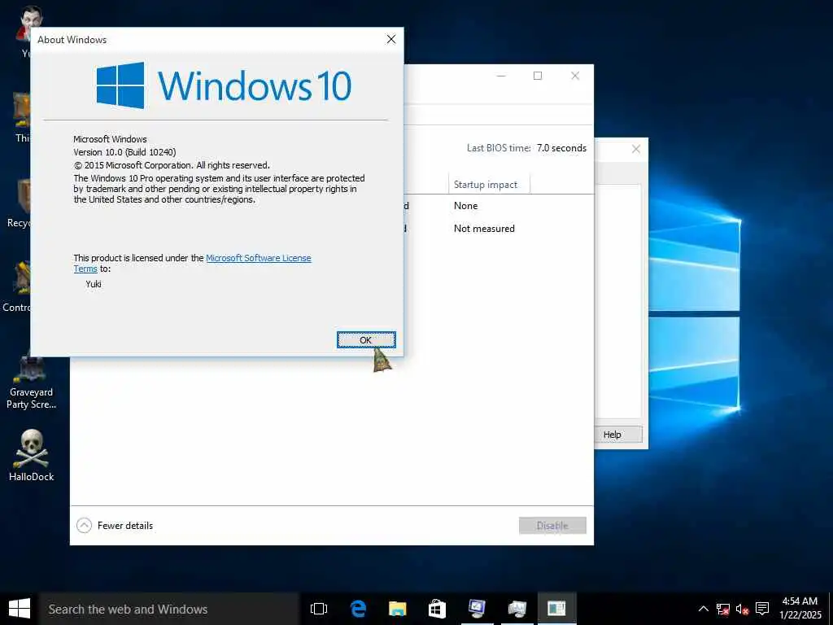The width and height of the screenshot is (833, 625).
Task: Click OK in the About Windows dialog
Action: pos(366,340)
